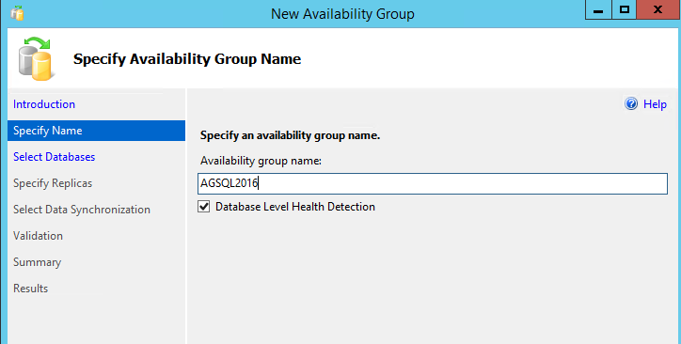This screenshot has height=344, width=681.
Task: Close the New Availability Group window
Action: pos(658,10)
